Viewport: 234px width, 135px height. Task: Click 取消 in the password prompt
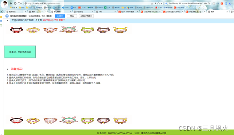72,16
